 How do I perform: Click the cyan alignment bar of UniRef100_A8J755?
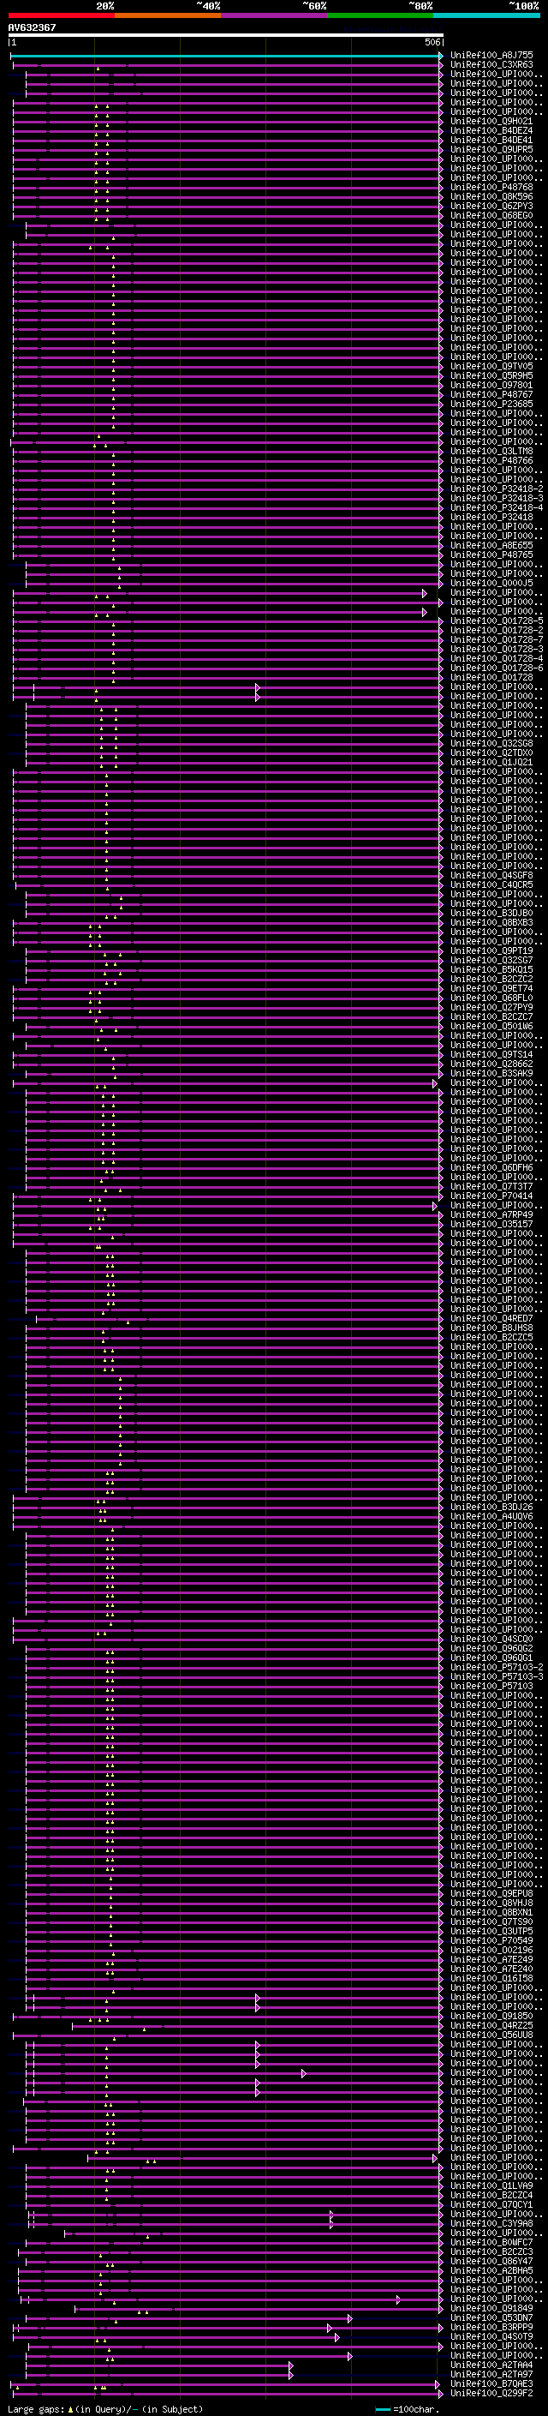tap(226, 56)
